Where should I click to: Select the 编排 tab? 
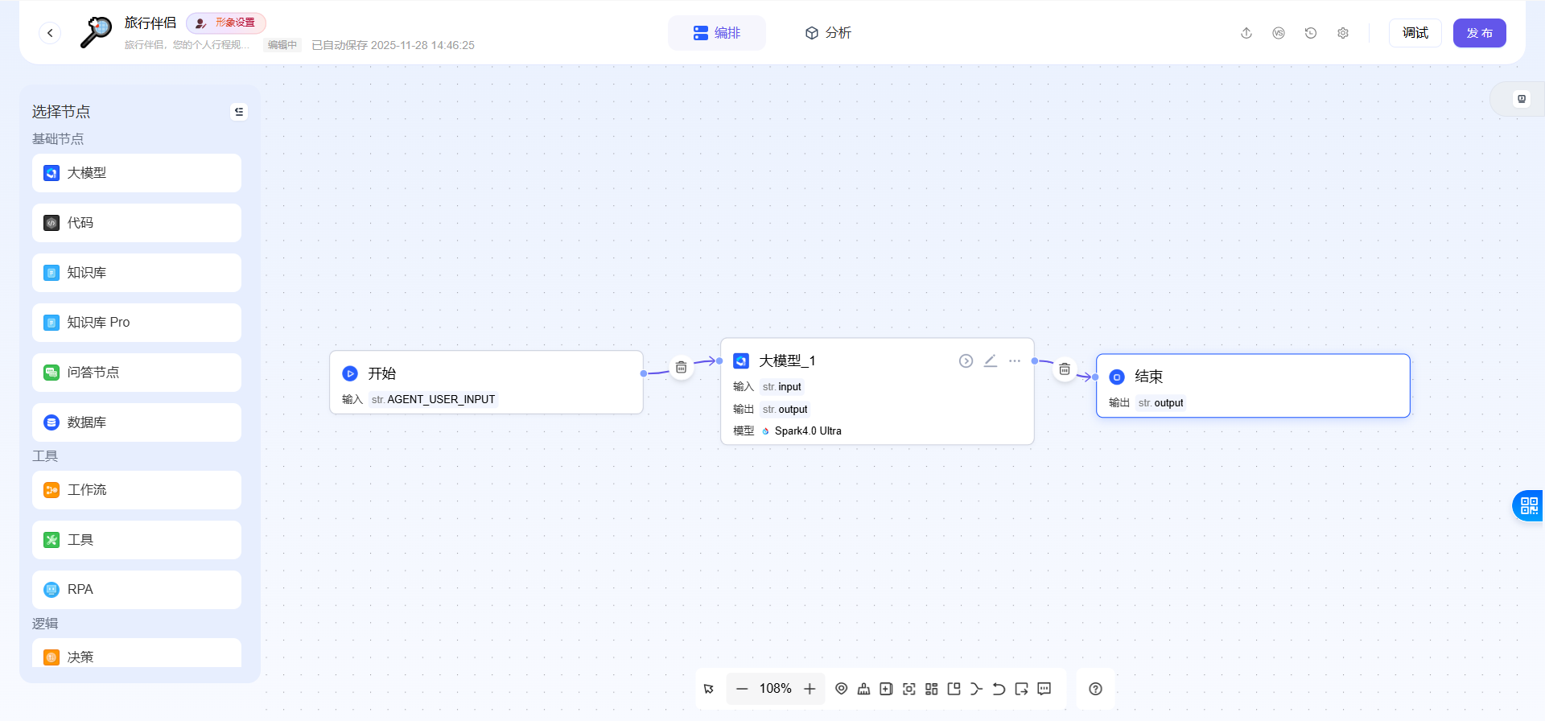(x=717, y=33)
